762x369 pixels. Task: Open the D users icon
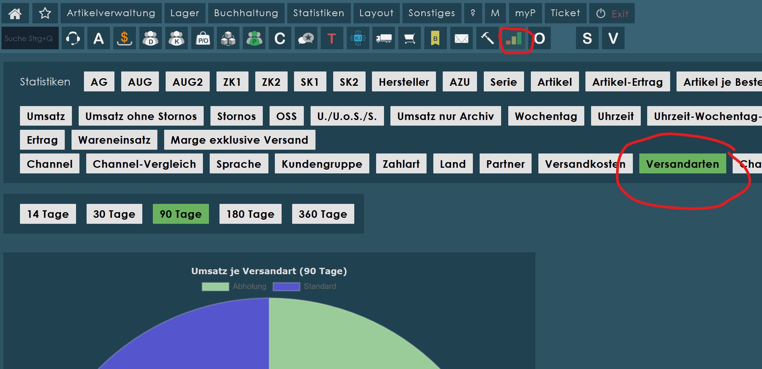(151, 38)
